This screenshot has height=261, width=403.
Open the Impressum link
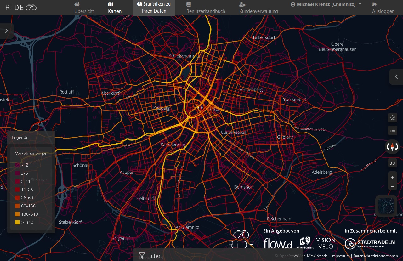point(340,256)
